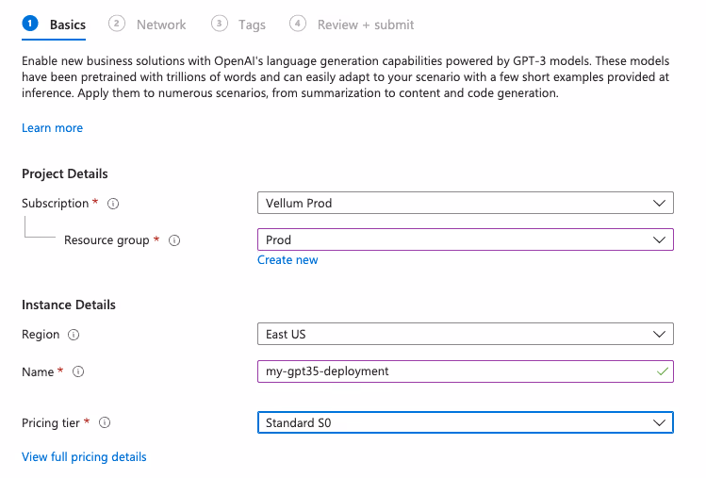Screen dimensions: 706x478
Task: Expand the Pricing tier dropdown
Action: [x=465, y=423]
